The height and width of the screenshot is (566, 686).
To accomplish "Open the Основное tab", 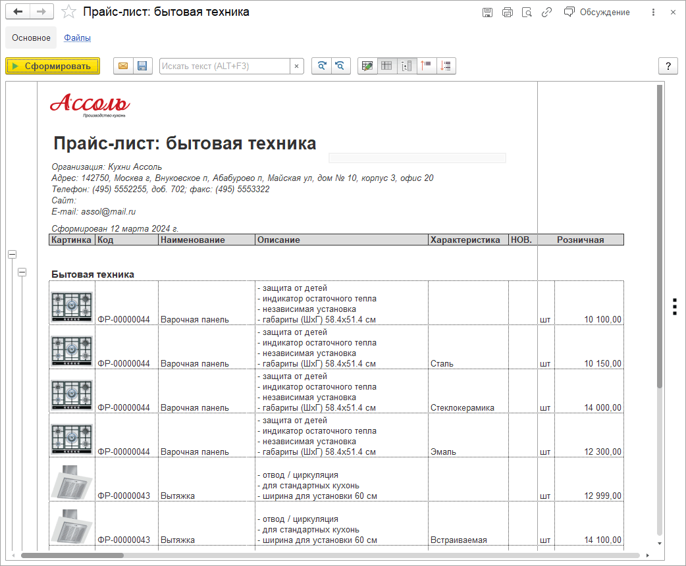I will [x=31, y=38].
